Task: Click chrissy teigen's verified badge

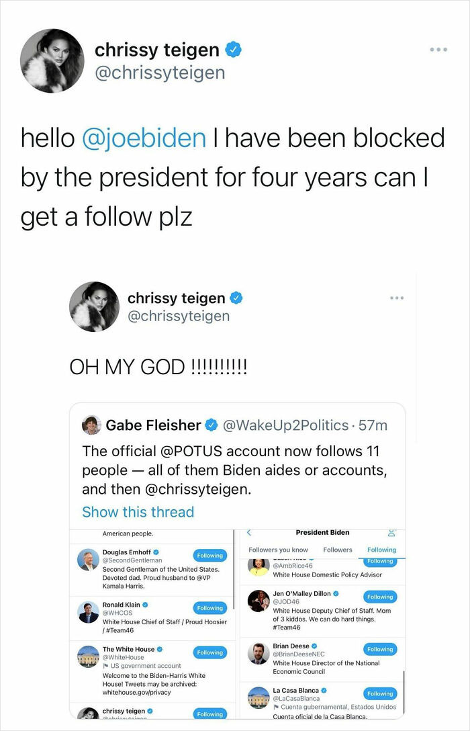Action: [234, 48]
